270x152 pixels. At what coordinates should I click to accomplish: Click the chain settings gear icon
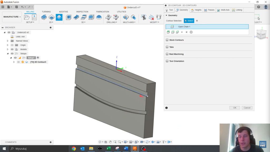(x=191, y=32)
